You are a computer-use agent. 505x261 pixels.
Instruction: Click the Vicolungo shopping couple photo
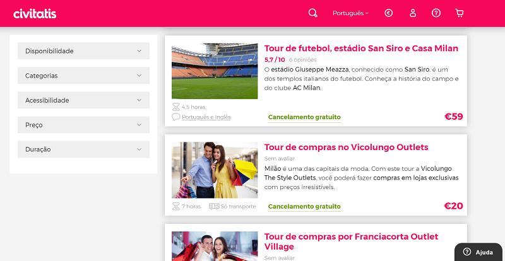coord(215,170)
